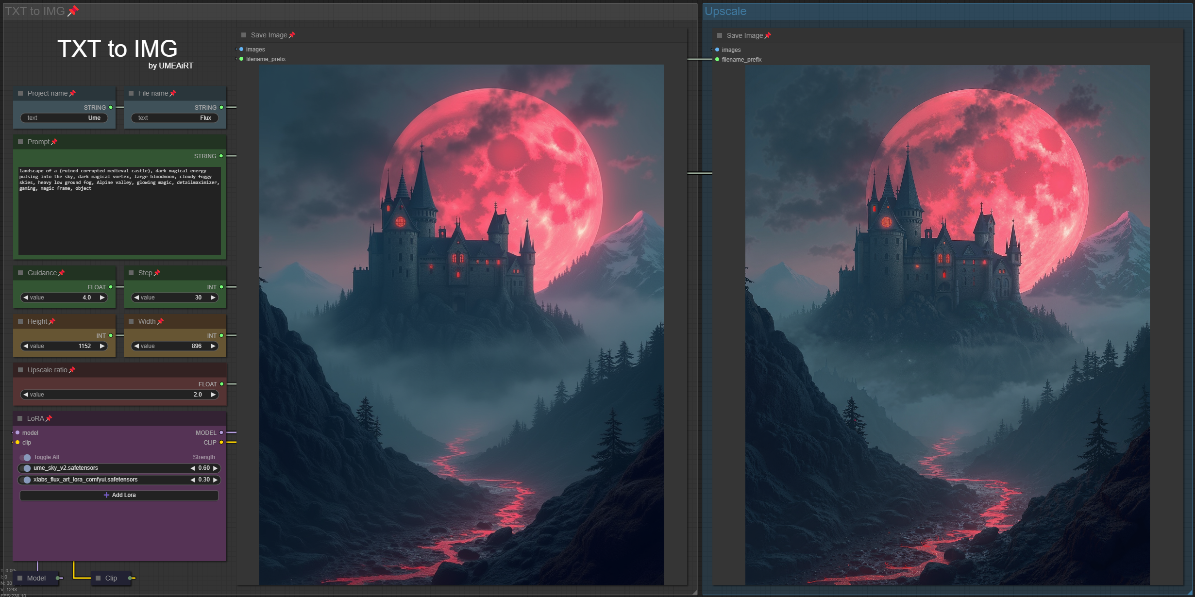Click the Upscale ratio value slider
Viewport: 1195px width, 597px height.
point(119,395)
